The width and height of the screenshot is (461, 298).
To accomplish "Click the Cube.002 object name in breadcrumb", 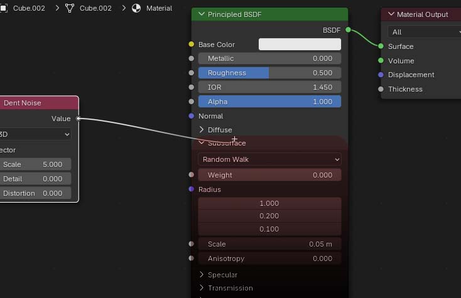I will click(29, 8).
